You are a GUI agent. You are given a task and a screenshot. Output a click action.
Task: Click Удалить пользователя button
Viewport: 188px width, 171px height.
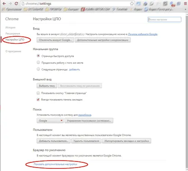point(86,141)
